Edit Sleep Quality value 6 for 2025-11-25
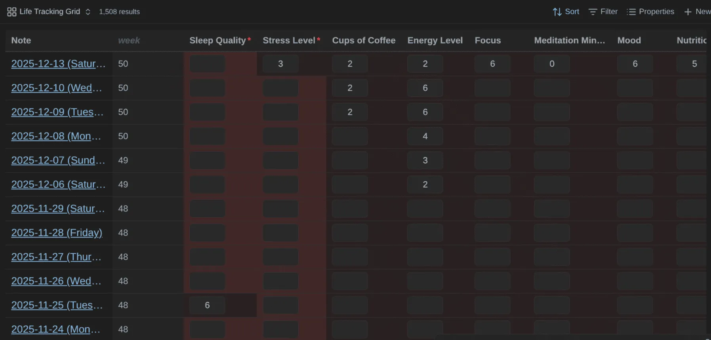 point(207,305)
